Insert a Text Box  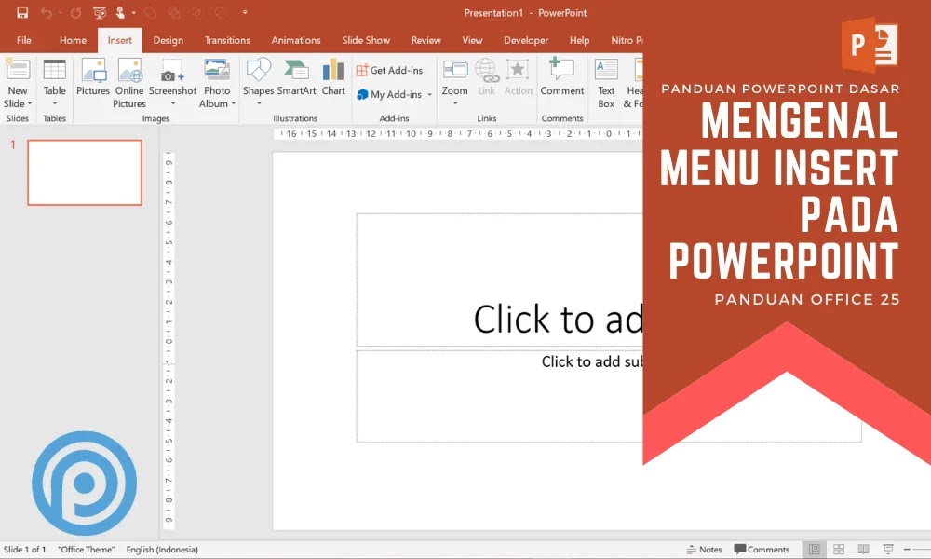point(606,83)
